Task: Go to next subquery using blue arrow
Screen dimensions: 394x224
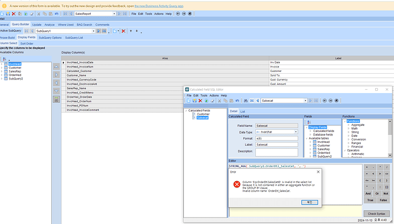Action: coord(99,31)
